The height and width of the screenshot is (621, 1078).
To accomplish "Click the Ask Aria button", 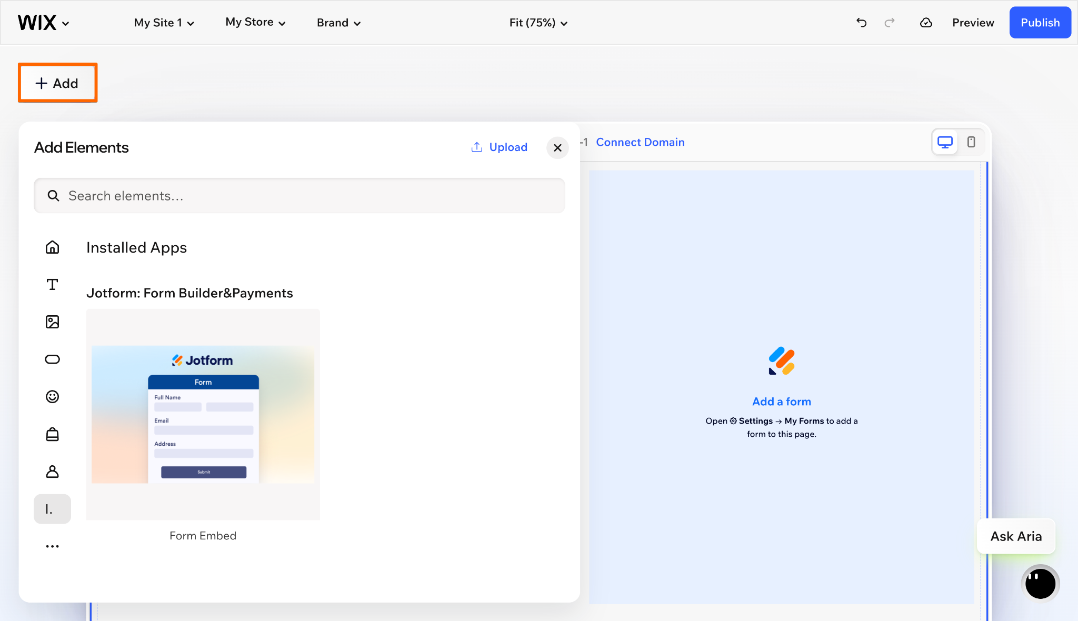I will click(1016, 536).
